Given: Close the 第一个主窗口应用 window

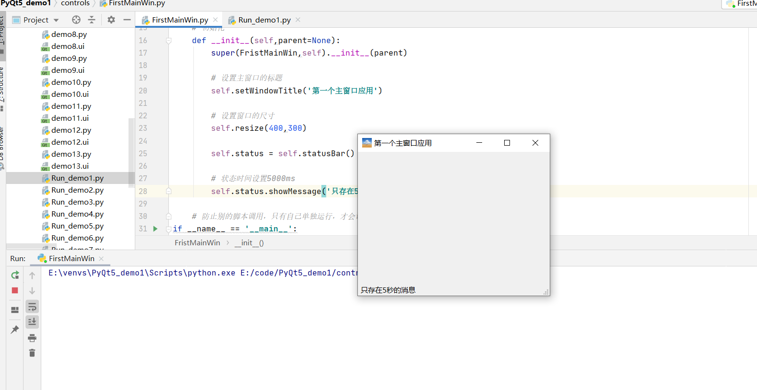Looking at the screenshot, I should [535, 143].
